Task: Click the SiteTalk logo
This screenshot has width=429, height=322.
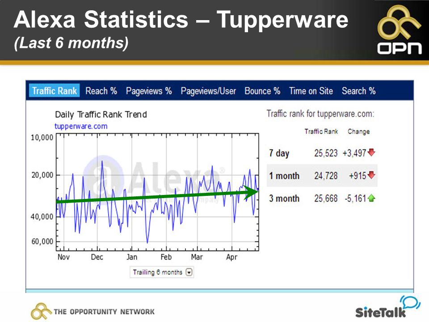Action: [388, 307]
